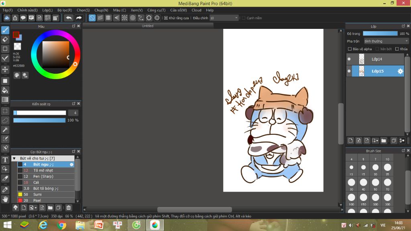The image size is (411, 231).
Task: Open the Chỉnh sửa(E) menu
Action: point(28,10)
